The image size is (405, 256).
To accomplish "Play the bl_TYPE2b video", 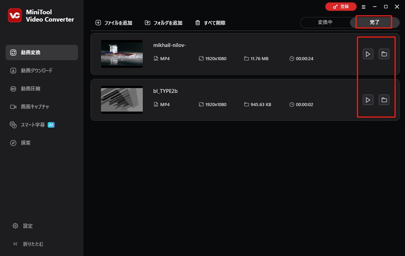I will pos(368,100).
